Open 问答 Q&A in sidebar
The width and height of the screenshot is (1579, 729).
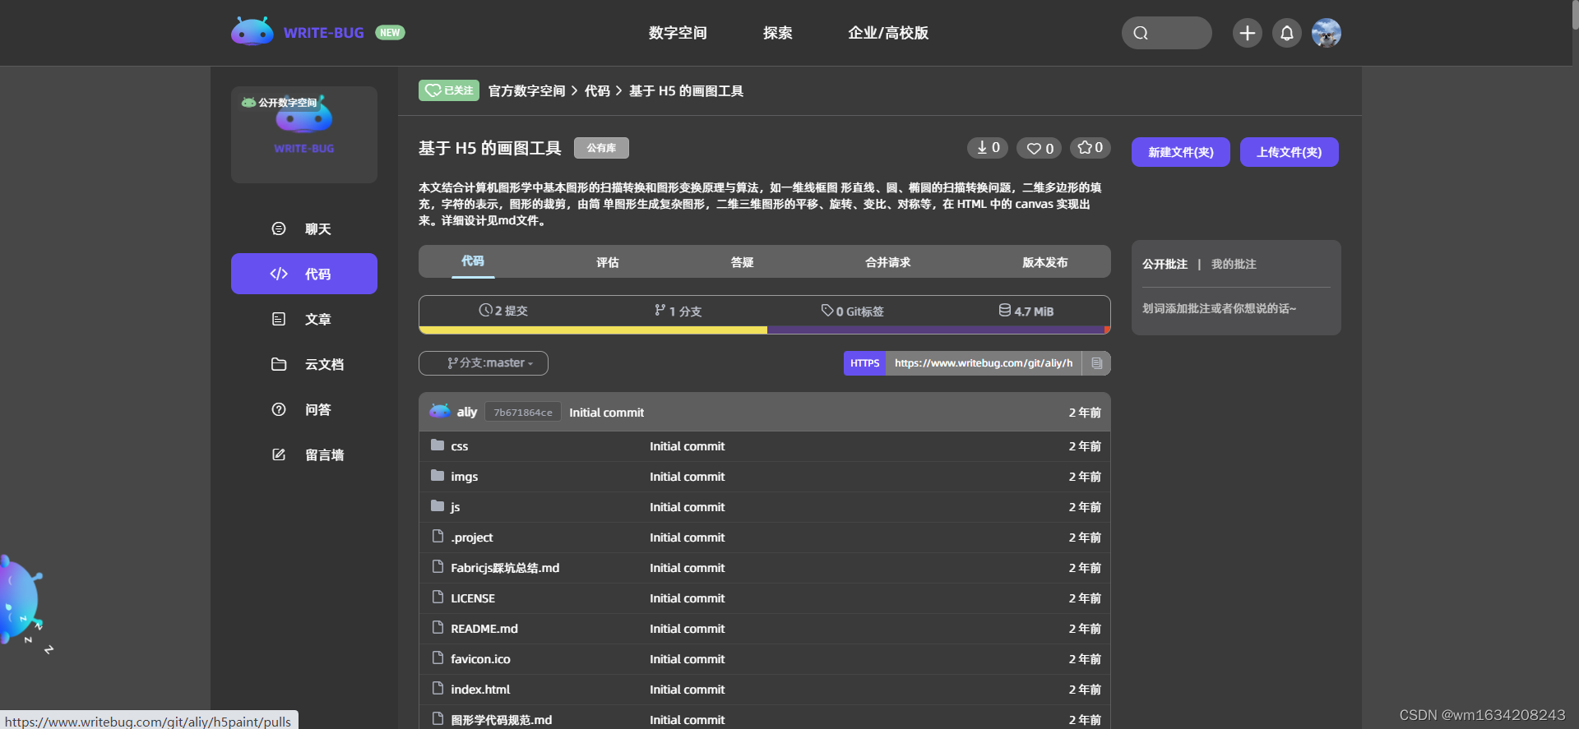tap(304, 409)
